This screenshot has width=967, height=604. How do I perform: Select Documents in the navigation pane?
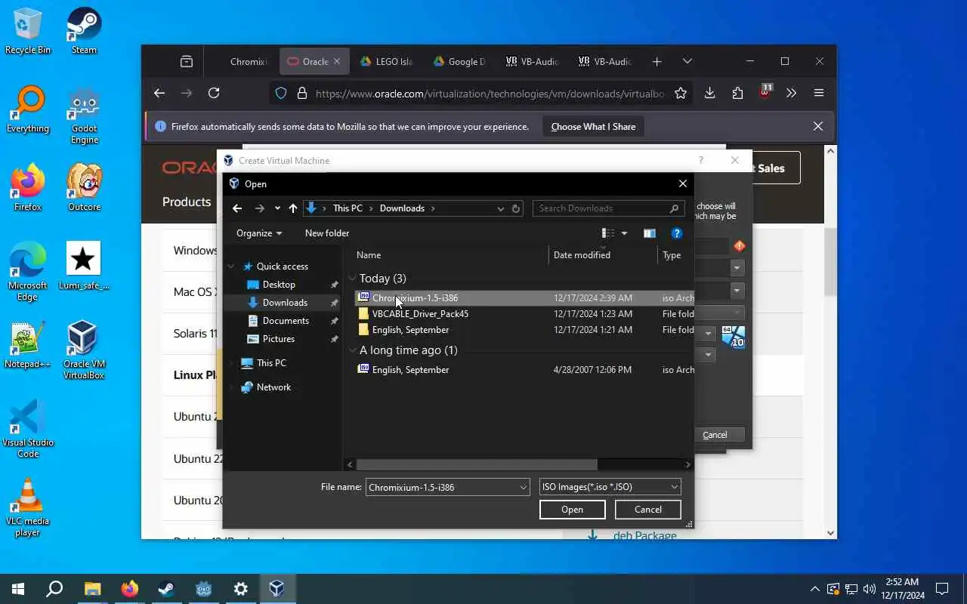pos(286,321)
